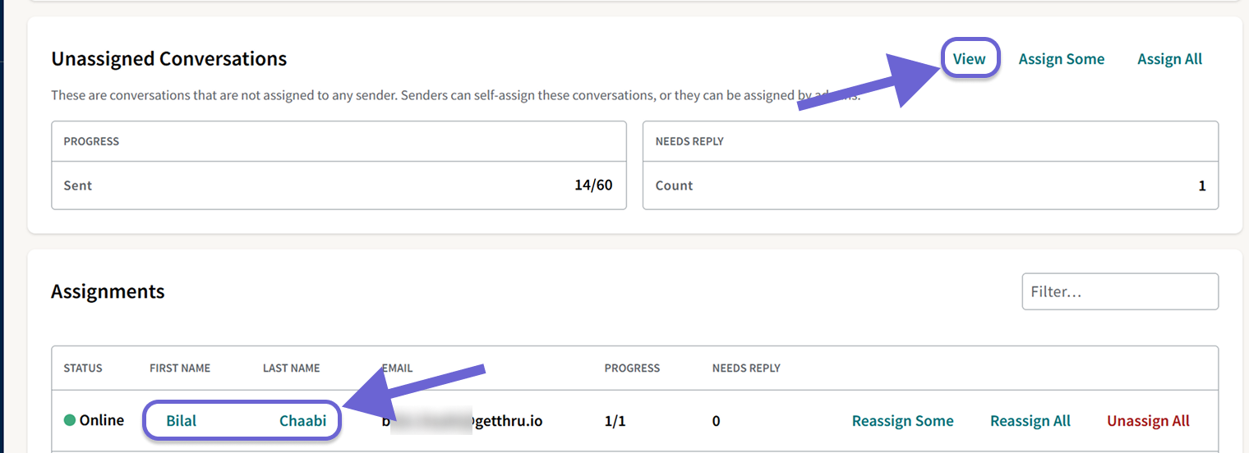Image resolution: width=1249 pixels, height=453 pixels.
Task: Open the View link for unassigned conversations
Action: pos(969,59)
